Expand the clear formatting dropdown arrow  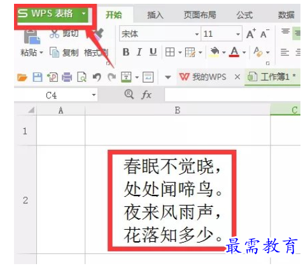coord(268,52)
